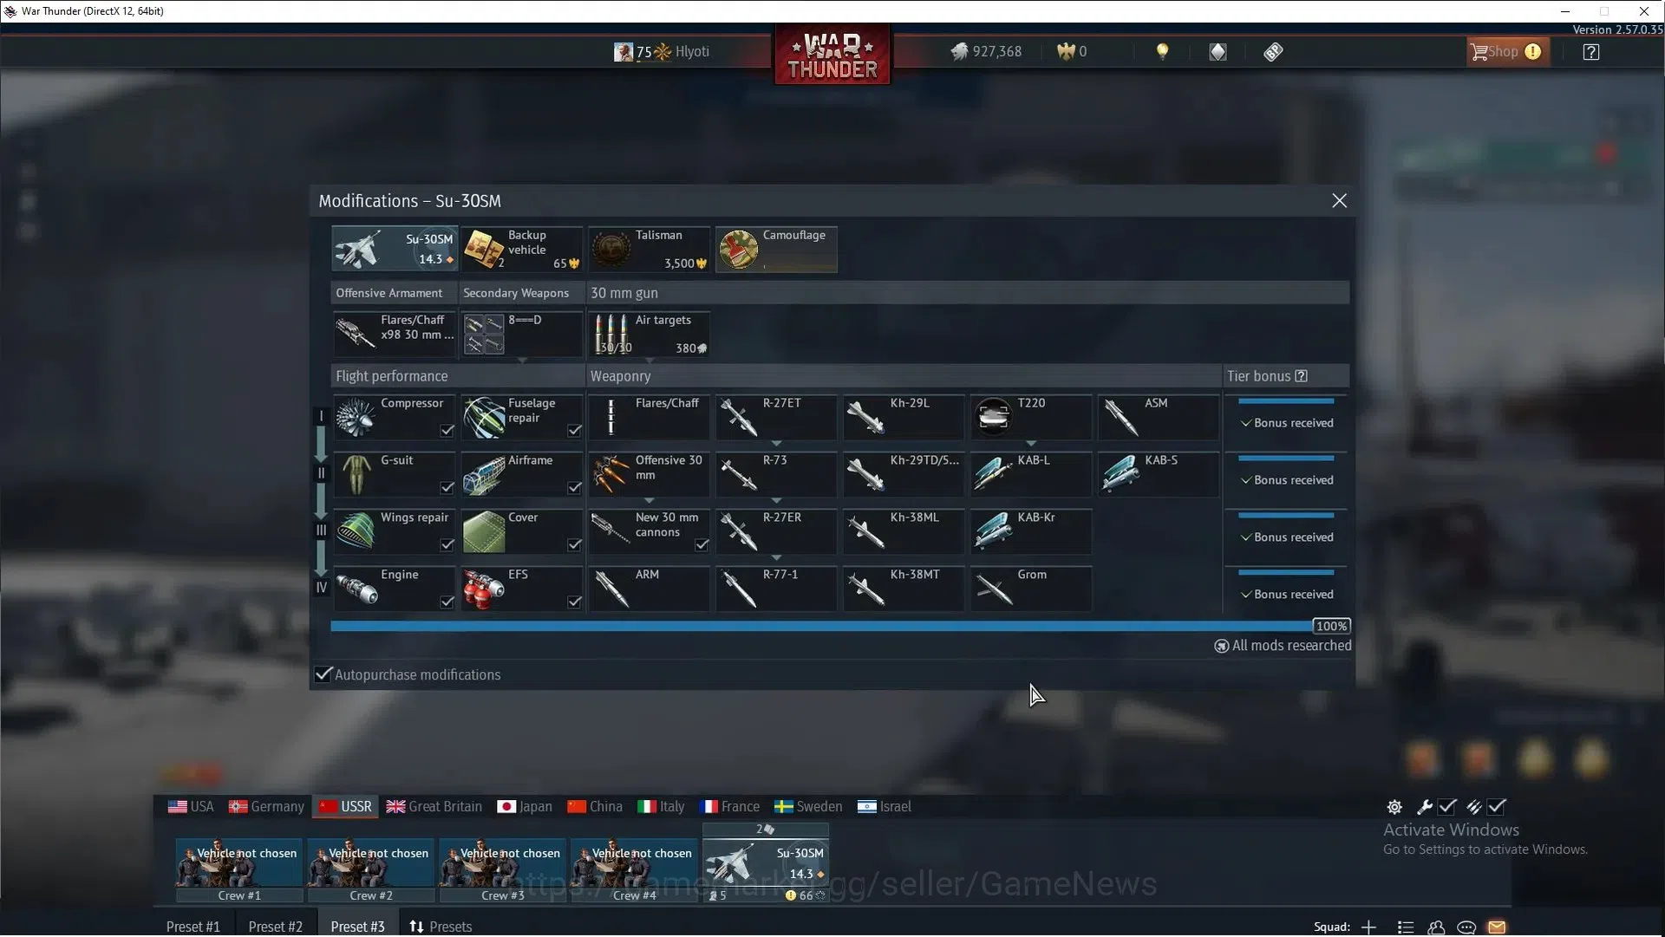Screen dimensions: 1665x937
Task: Select the R-73 missile modification
Action: pyautogui.click(x=776, y=474)
